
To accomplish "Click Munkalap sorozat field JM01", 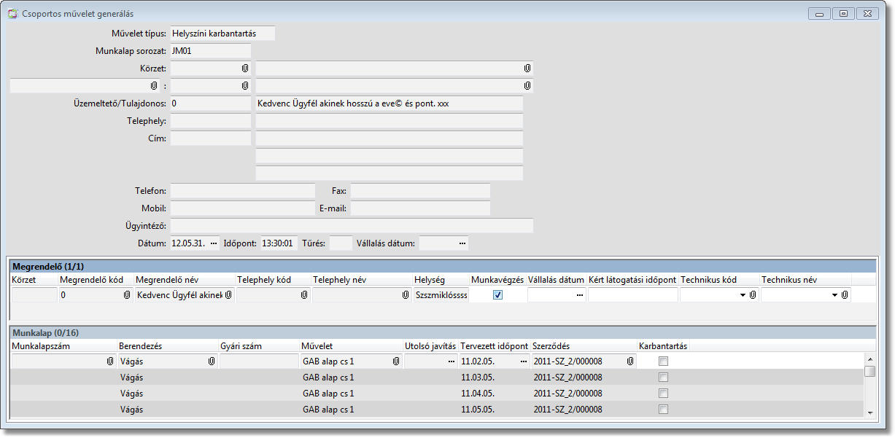I will pyautogui.click(x=210, y=51).
